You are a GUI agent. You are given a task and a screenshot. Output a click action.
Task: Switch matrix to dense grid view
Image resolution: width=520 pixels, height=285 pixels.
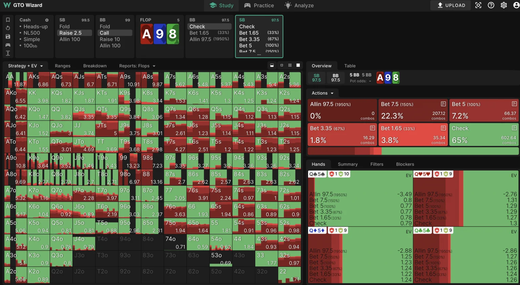pos(290,66)
